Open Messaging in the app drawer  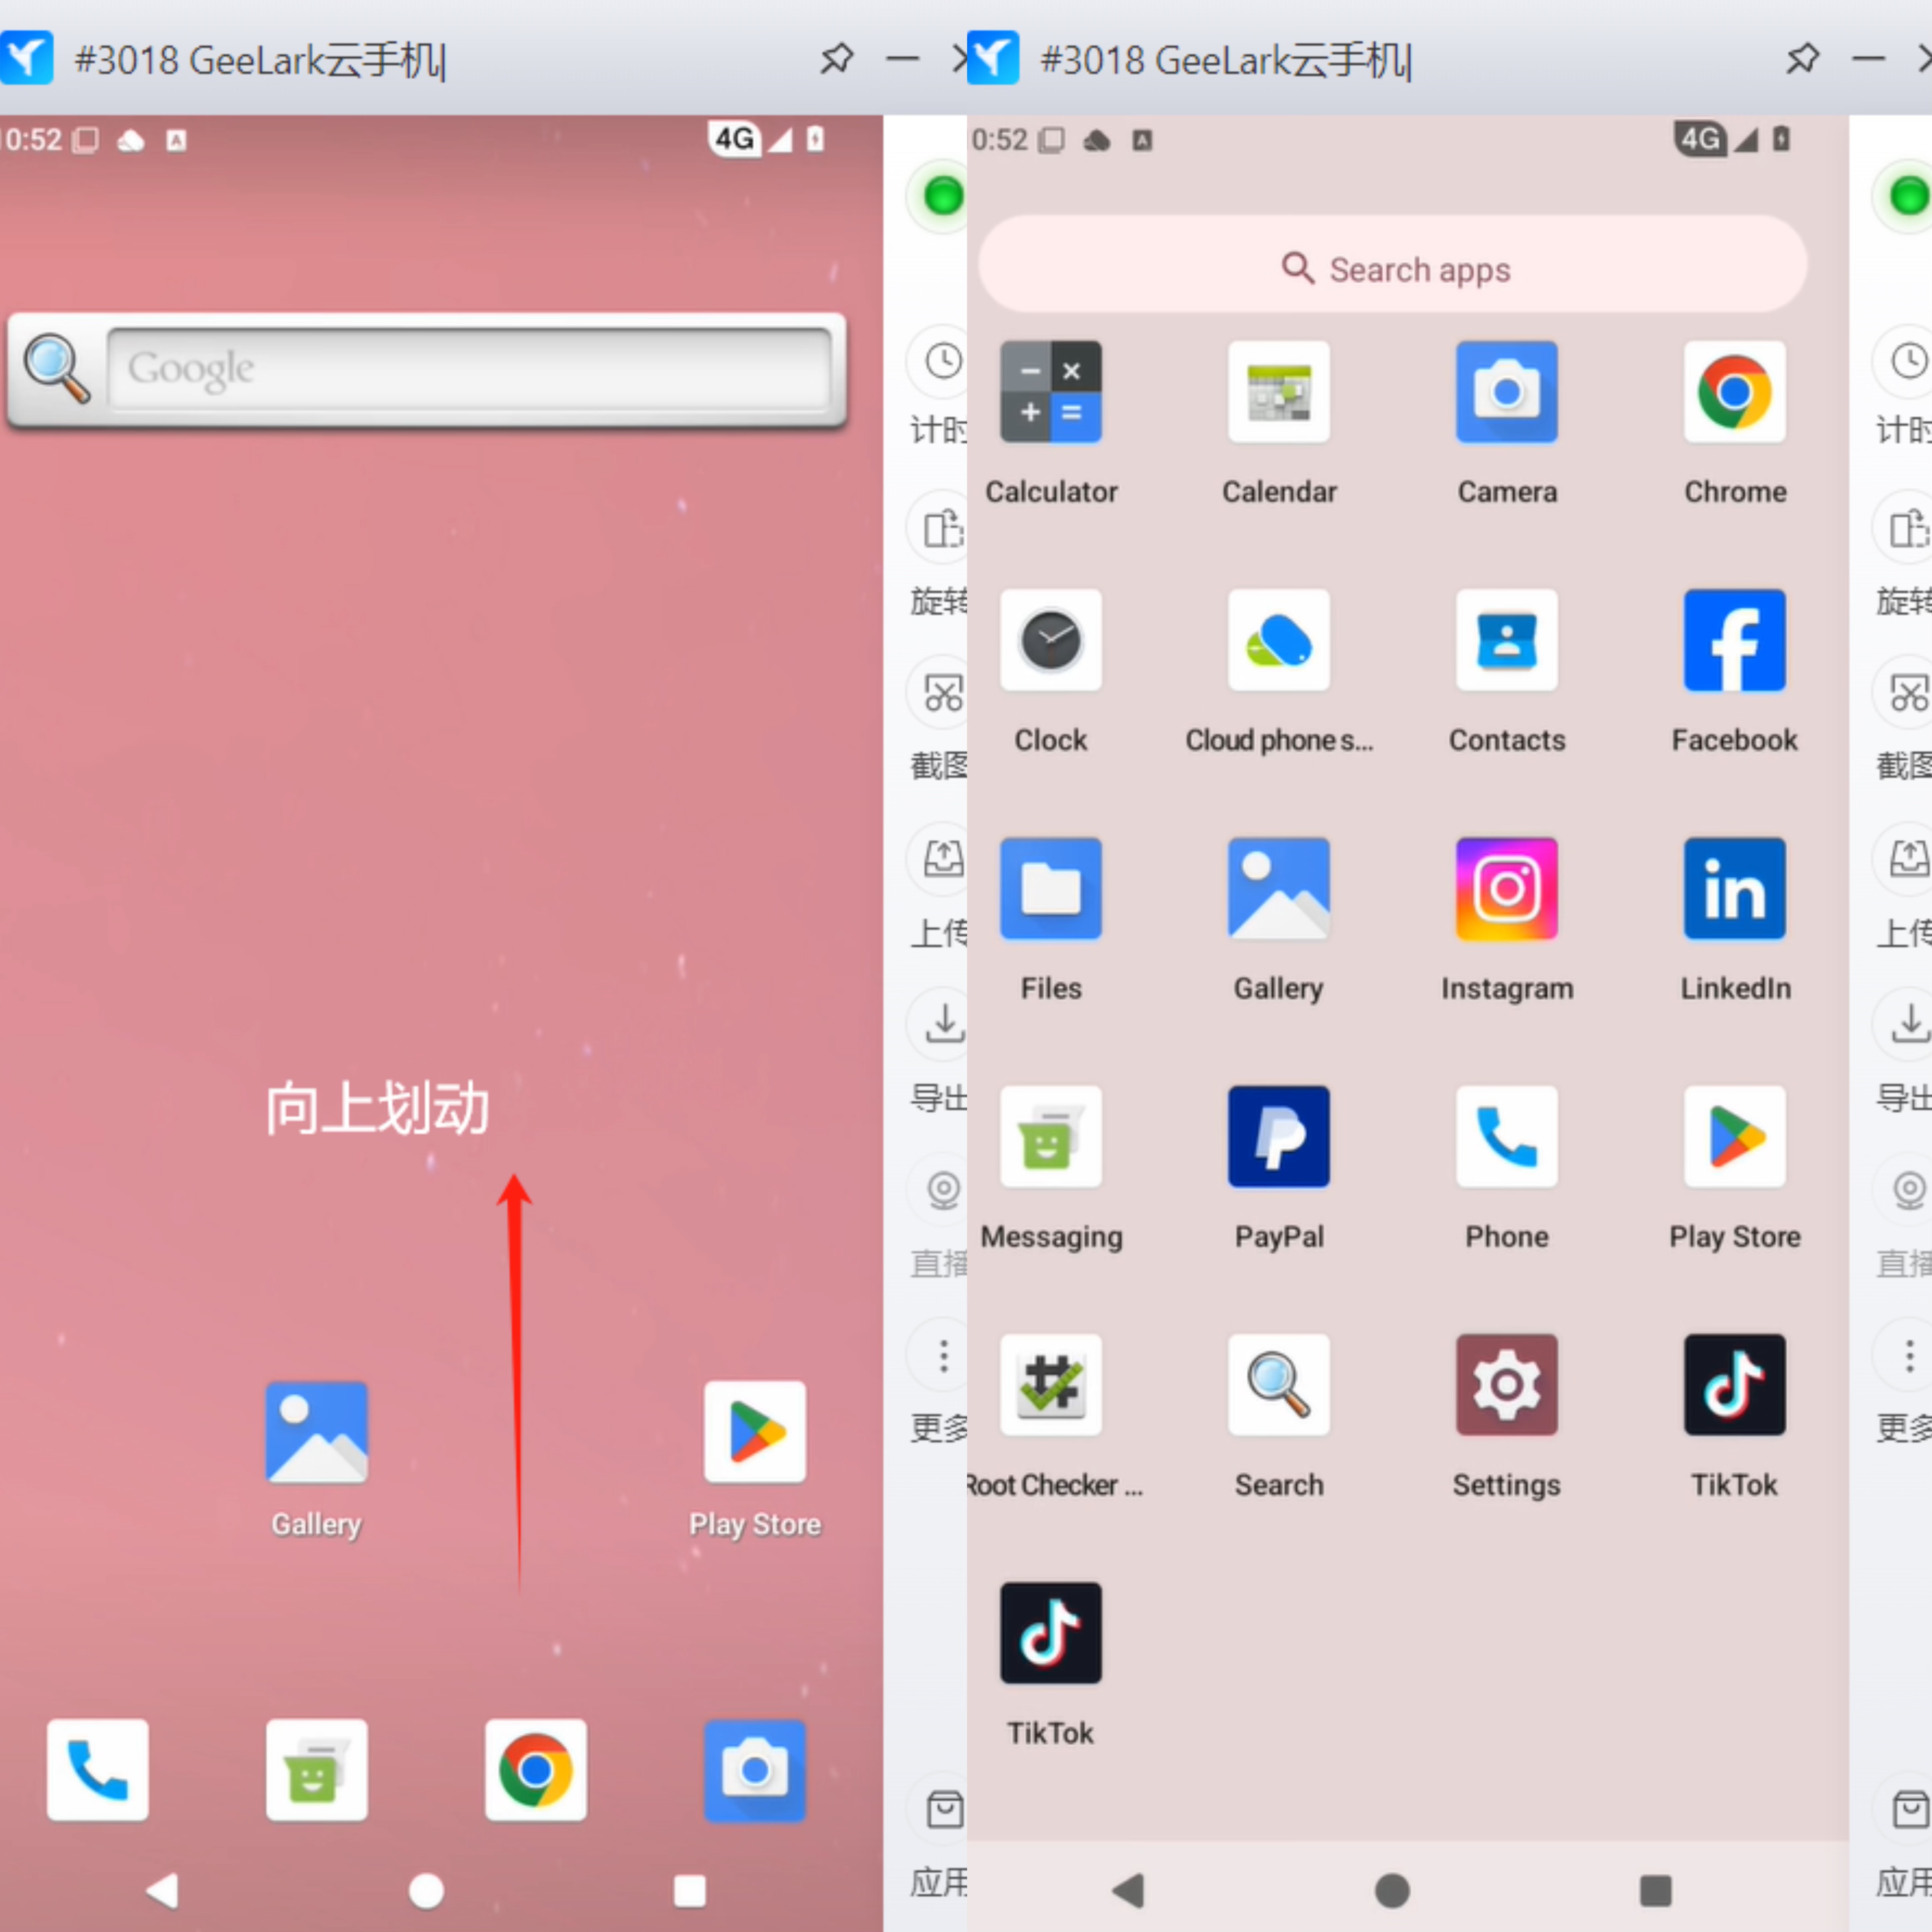tap(1051, 1136)
